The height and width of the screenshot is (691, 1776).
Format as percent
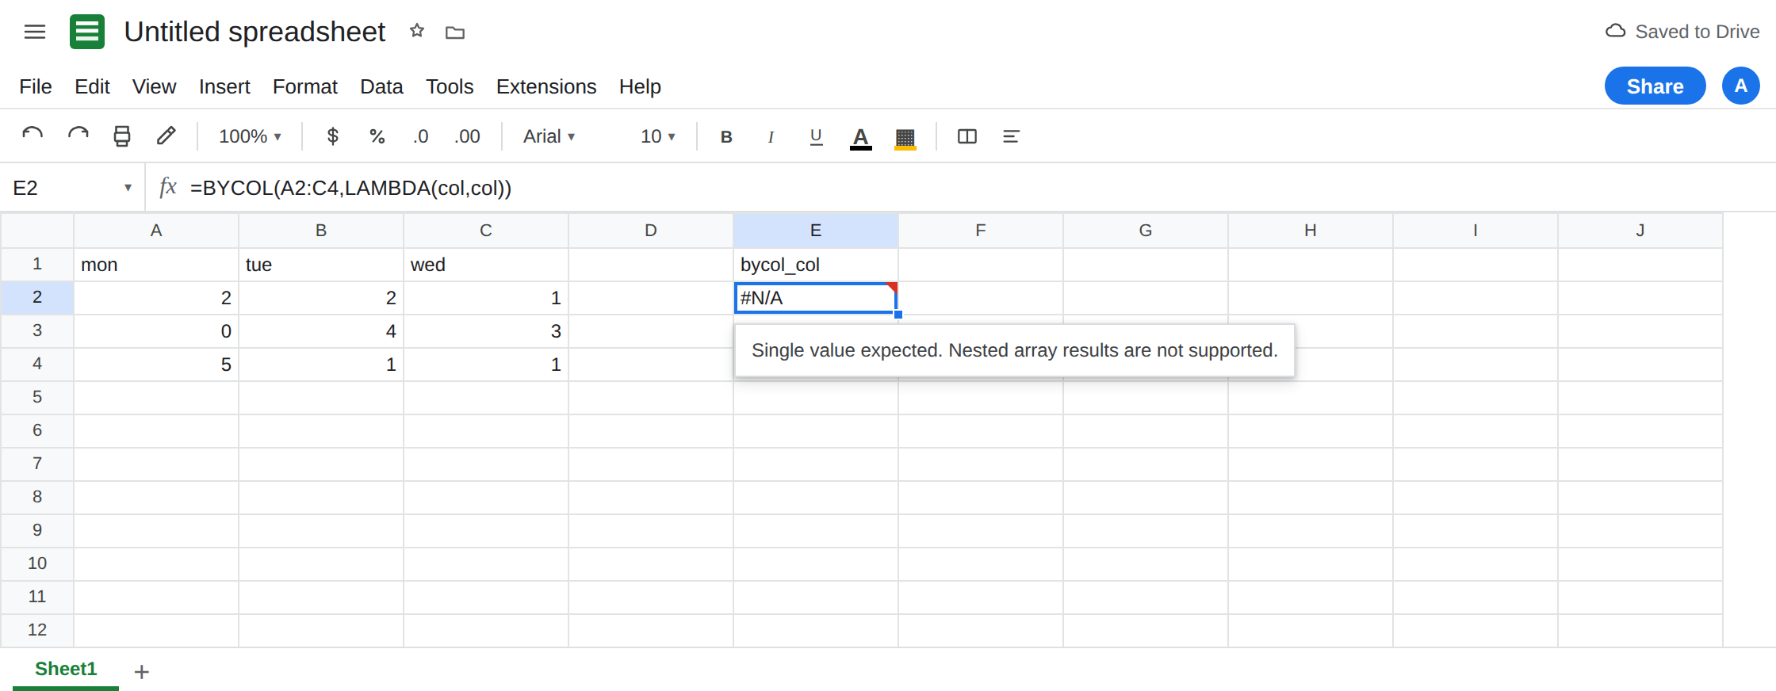pos(377,136)
